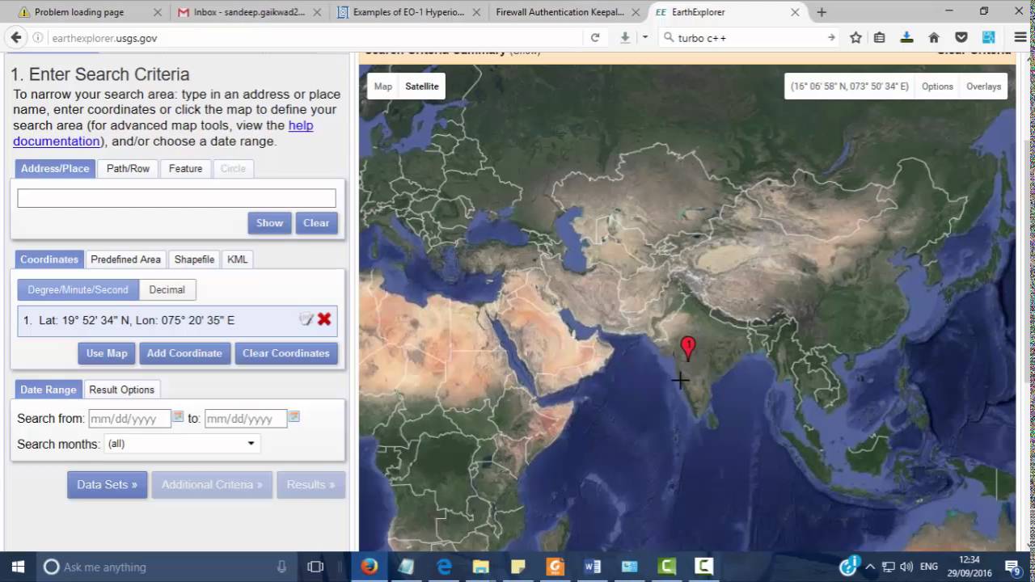Close the EarthExplorer browser tab
Image resolution: width=1035 pixels, height=582 pixels.
(x=795, y=12)
